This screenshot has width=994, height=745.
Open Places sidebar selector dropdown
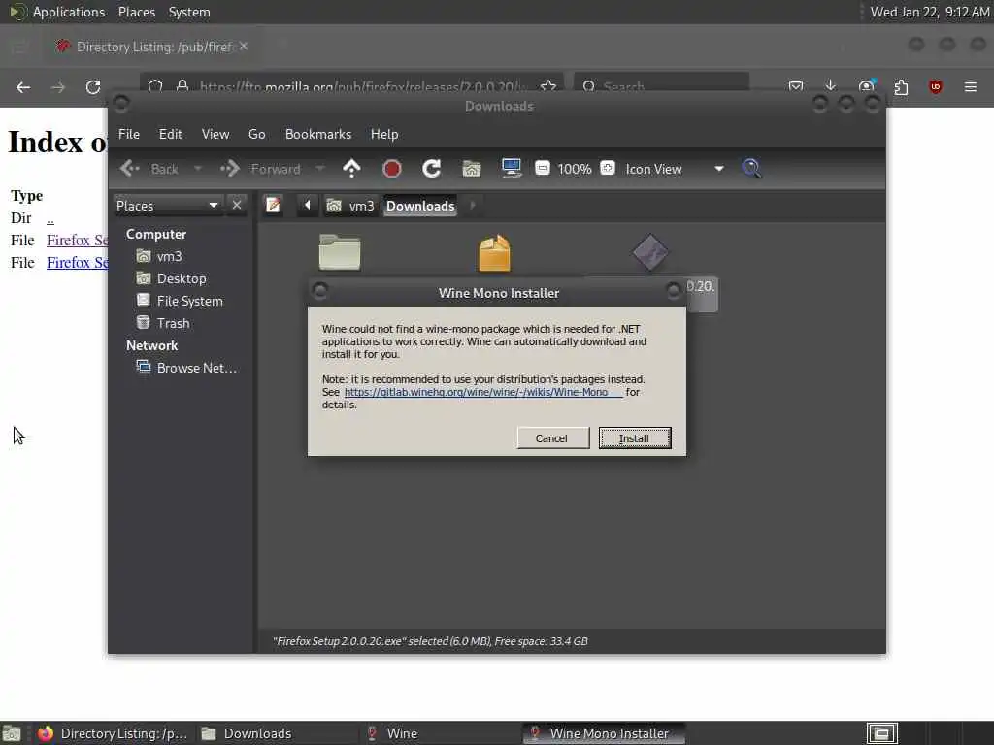(167, 206)
